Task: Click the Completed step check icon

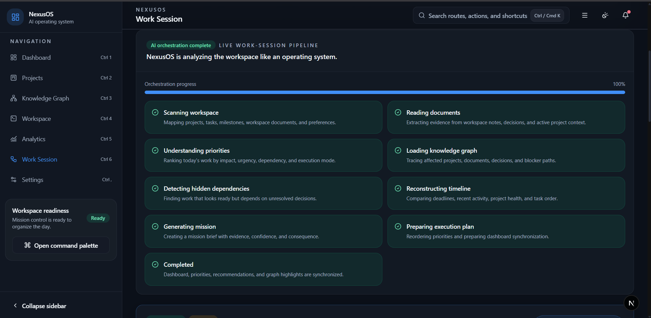Action: [155, 264]
